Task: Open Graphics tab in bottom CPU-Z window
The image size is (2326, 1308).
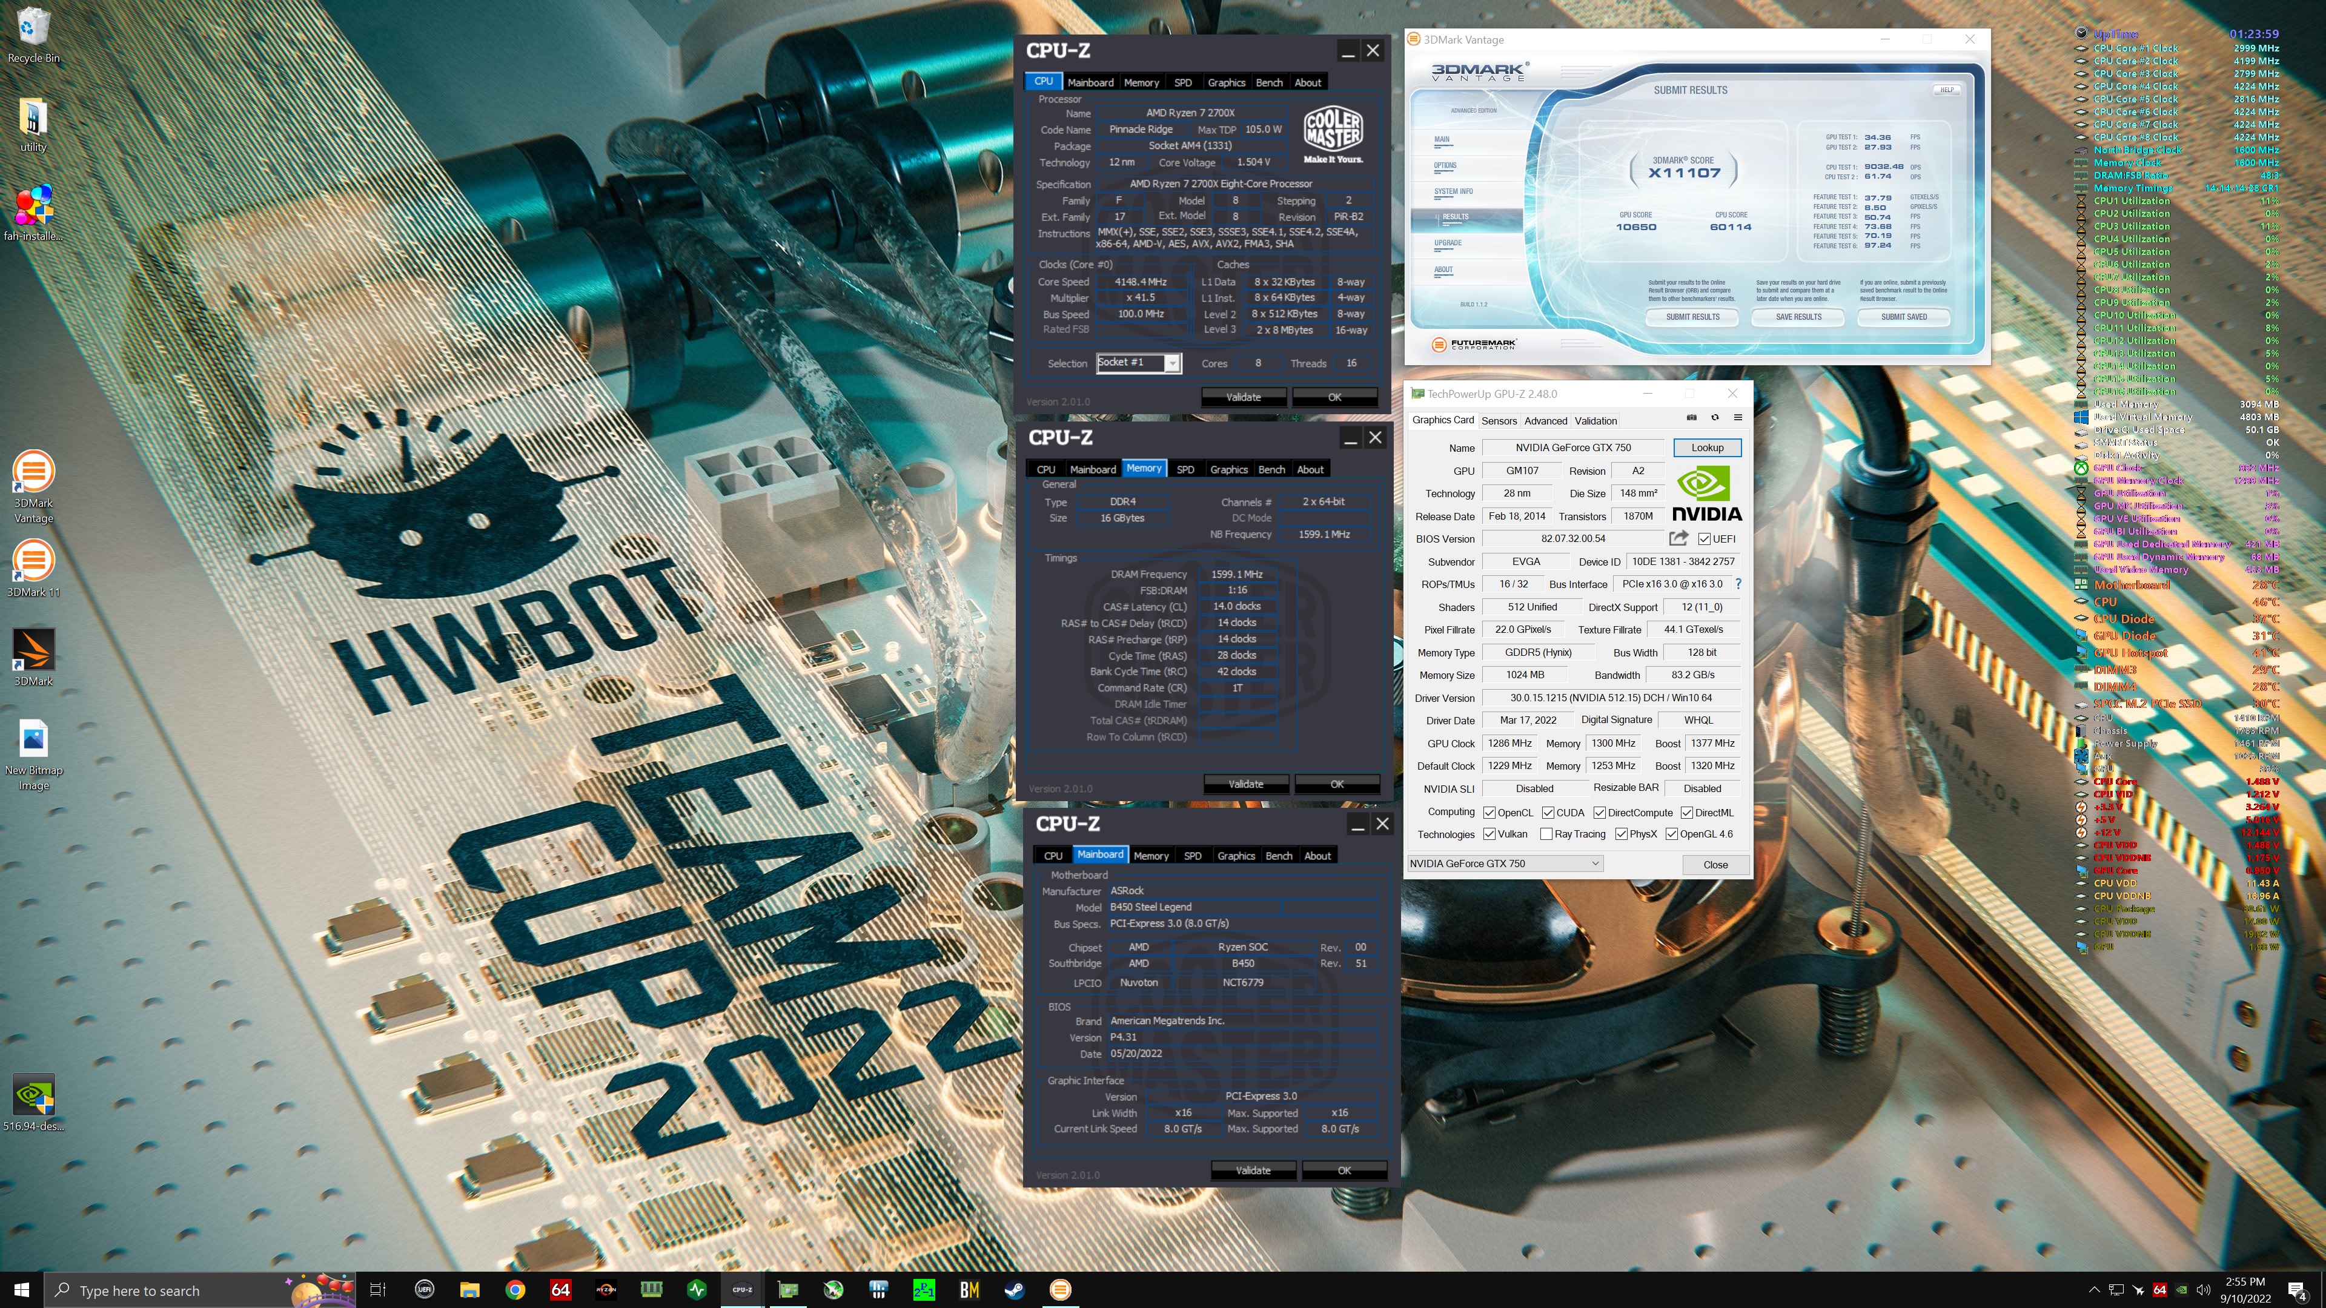Action: coord(1236,856)
